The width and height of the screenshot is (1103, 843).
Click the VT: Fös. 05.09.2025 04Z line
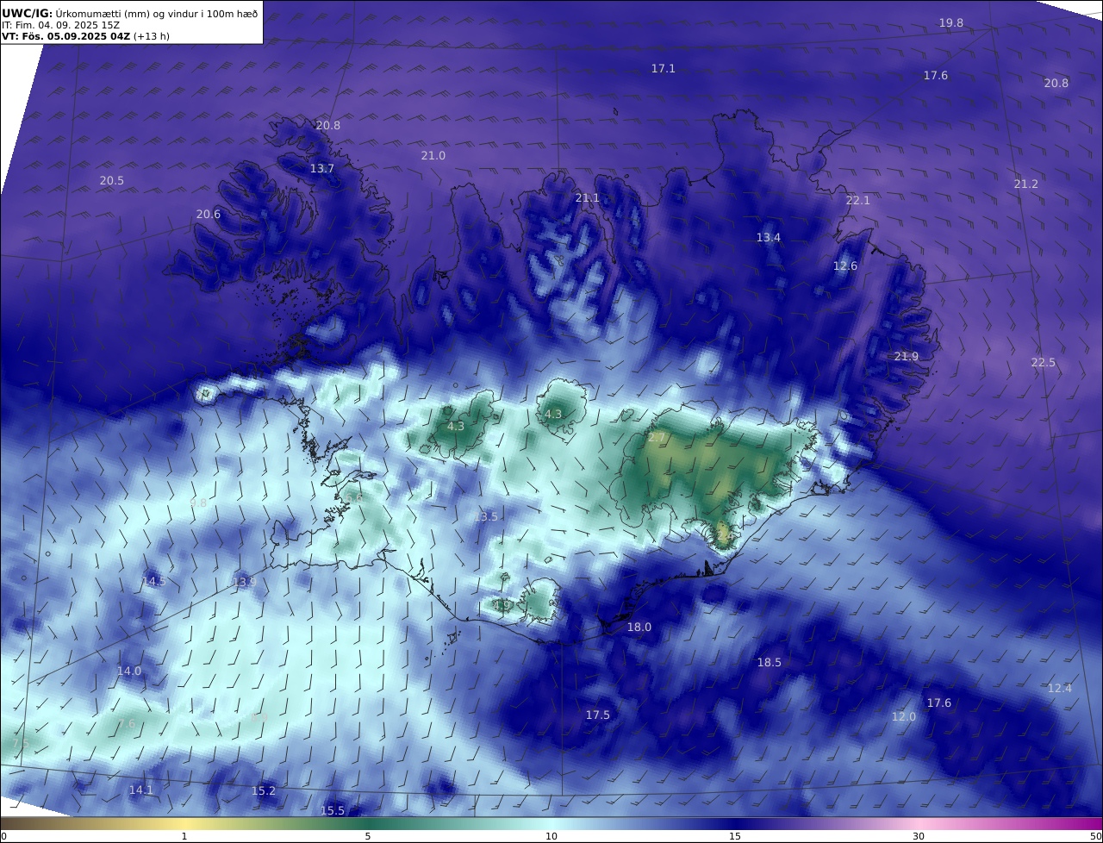tap(85, 36)
